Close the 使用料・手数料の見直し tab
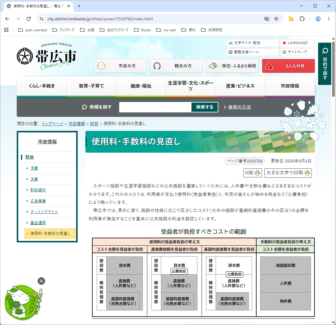 coord(69,6)
